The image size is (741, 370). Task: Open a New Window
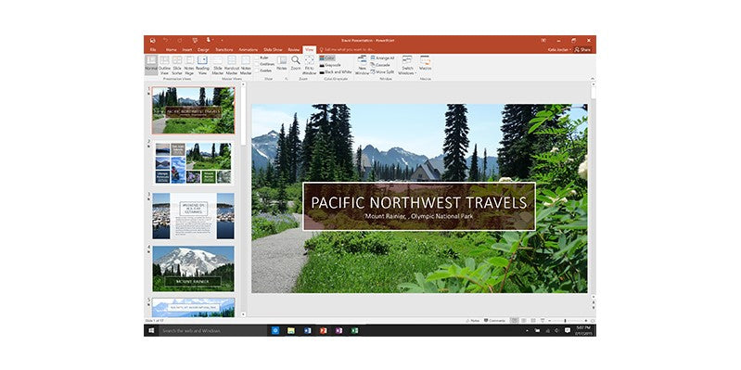[362, 65]
